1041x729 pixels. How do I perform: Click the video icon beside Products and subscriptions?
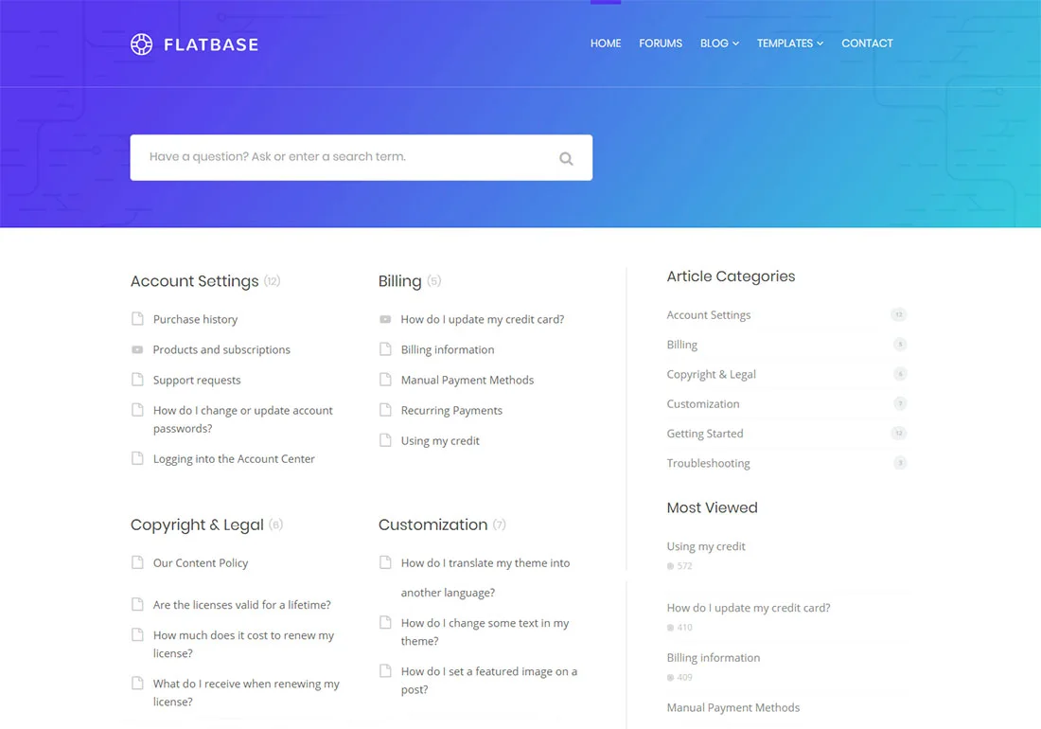pyautogui.click(x=137, y=349)
